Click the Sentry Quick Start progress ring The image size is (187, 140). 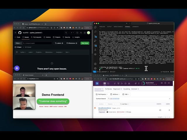(143, 83)
